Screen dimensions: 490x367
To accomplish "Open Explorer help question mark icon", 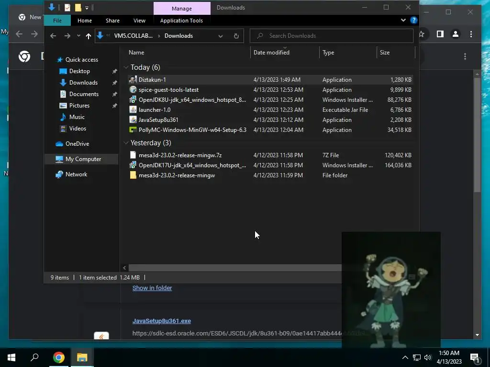I will click(414, 20).
